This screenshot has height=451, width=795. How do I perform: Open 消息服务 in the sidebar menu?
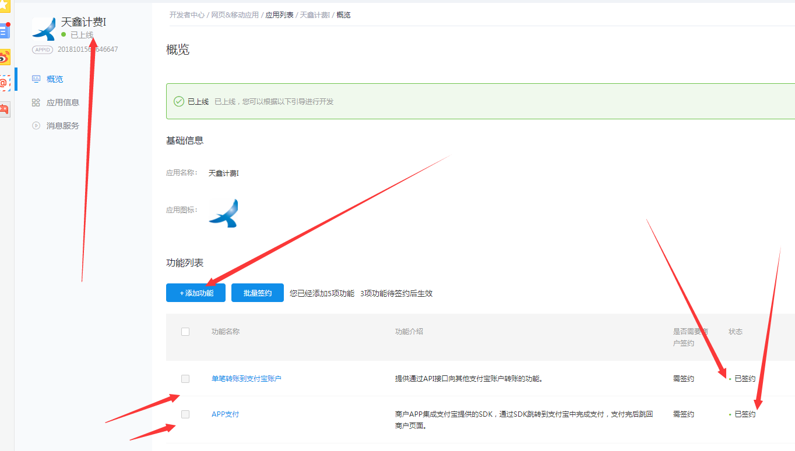pyautogui.click(x=63, y=126)
